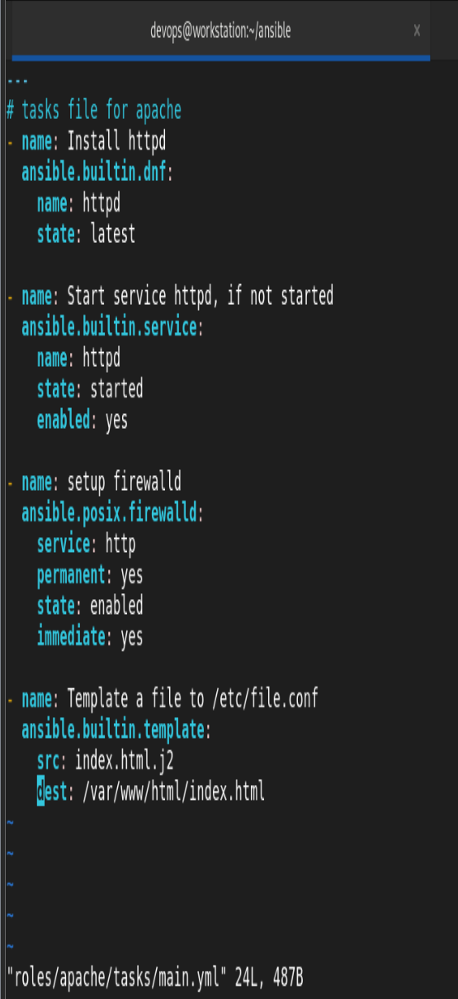Click on 'state: latest' line
This screenshot has height=999, width=458.
(86, 235)
